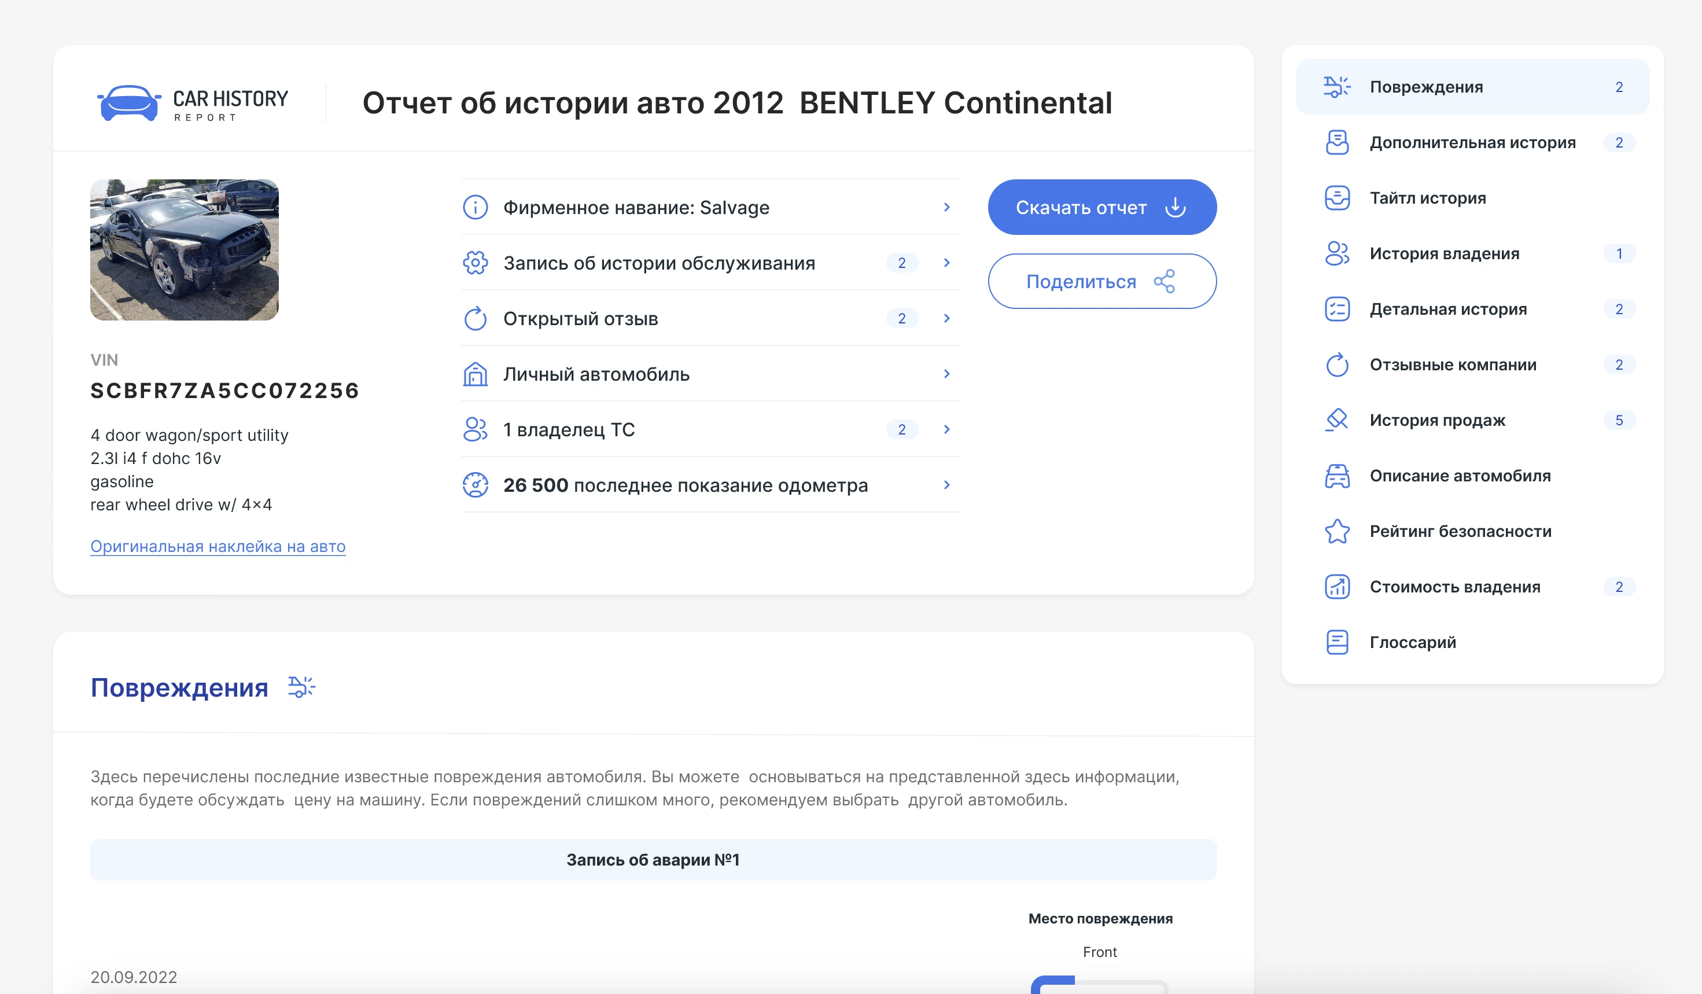1702x994 pixels.
Task: Open Рейтинг безопасности sidebar entry
Action: 1472,531
